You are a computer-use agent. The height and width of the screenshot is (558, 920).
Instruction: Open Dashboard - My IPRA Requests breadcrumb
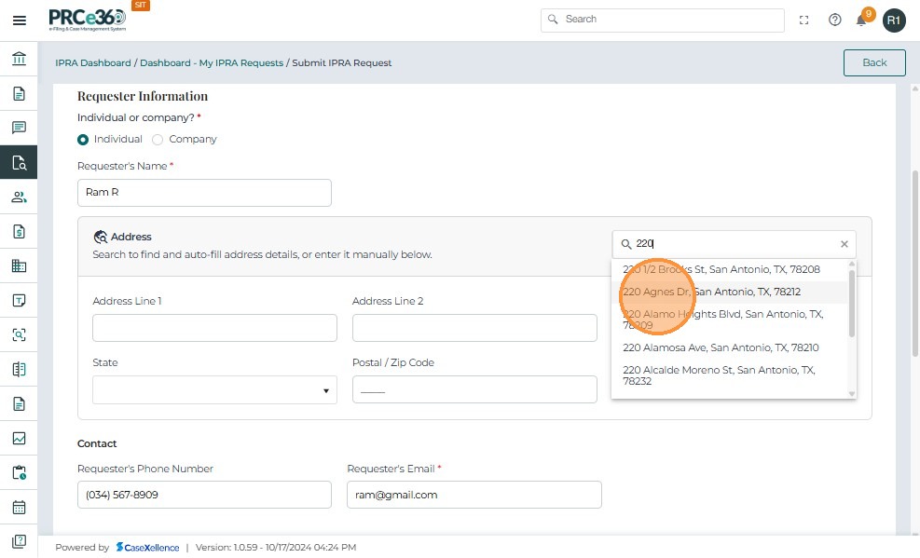point(212,63)
